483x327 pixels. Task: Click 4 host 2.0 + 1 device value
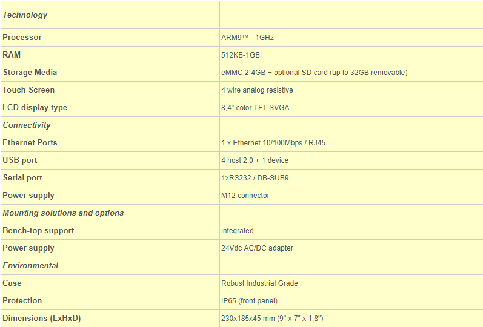[255, 160]
